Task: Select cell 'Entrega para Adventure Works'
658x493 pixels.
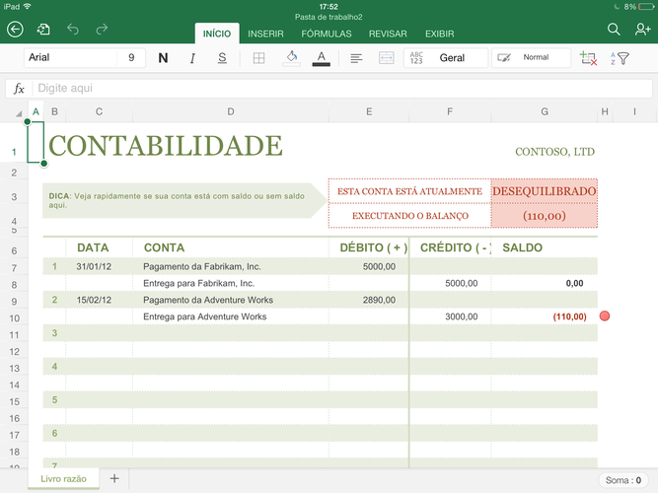Action: point(231,317)
